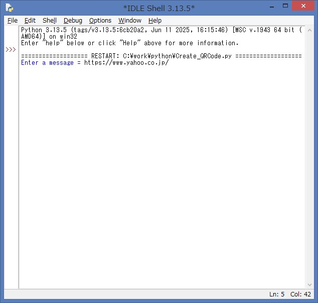The image size is (318, 303).
Task: Click the IDLE Python icon in title bar
Action: 9,8
